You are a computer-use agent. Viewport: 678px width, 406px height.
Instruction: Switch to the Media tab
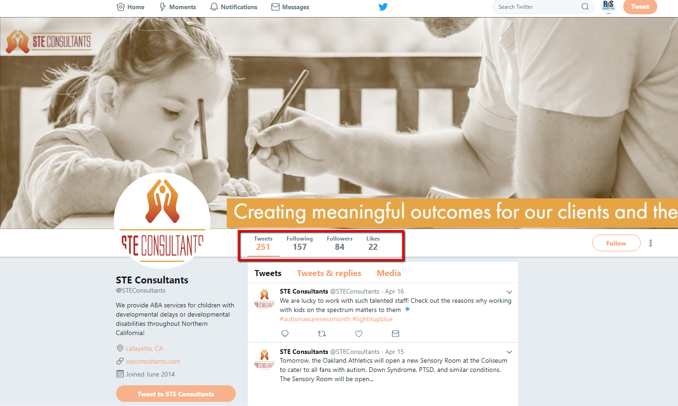coord(389,273)
